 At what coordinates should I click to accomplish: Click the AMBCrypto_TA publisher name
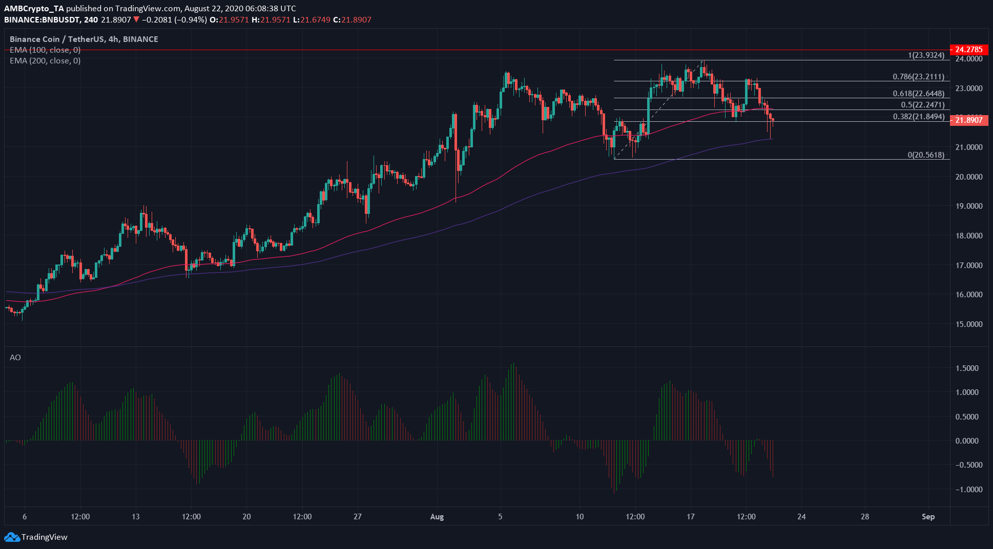click(34, 8)
